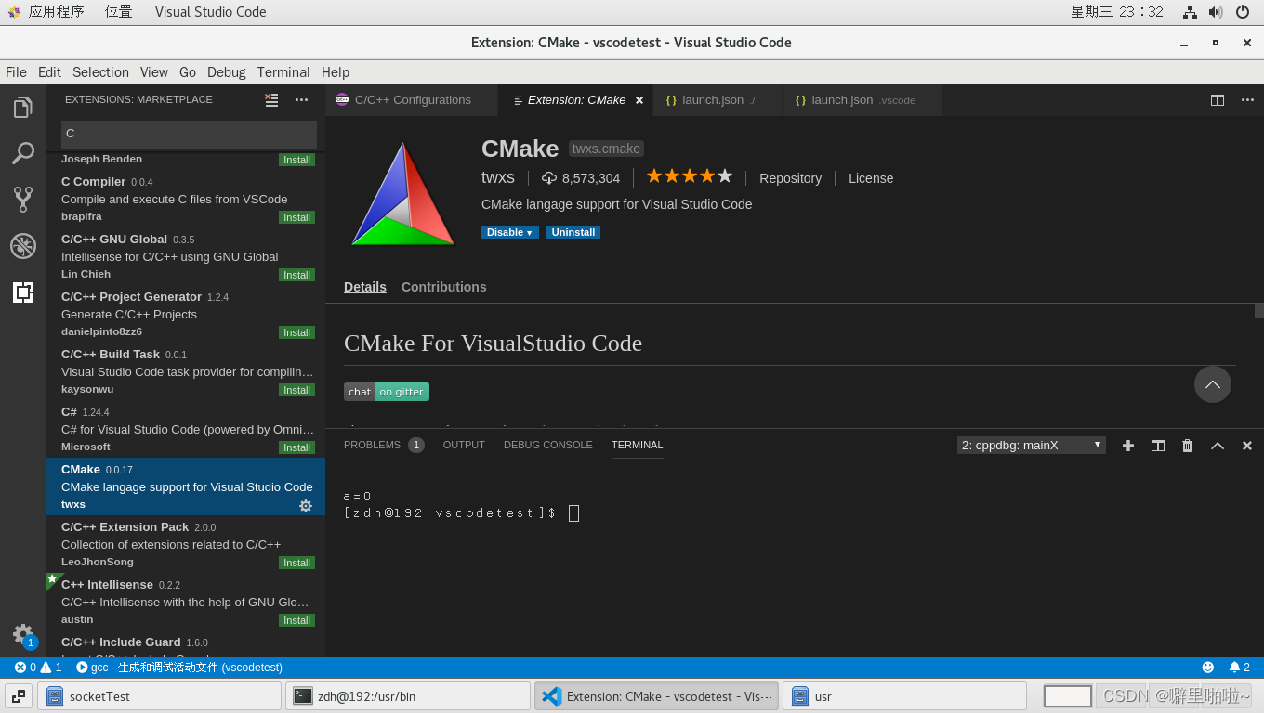Open notifications bell in status bar
The width and height of the screenshot is (1264, 713).
point(1240,668)
